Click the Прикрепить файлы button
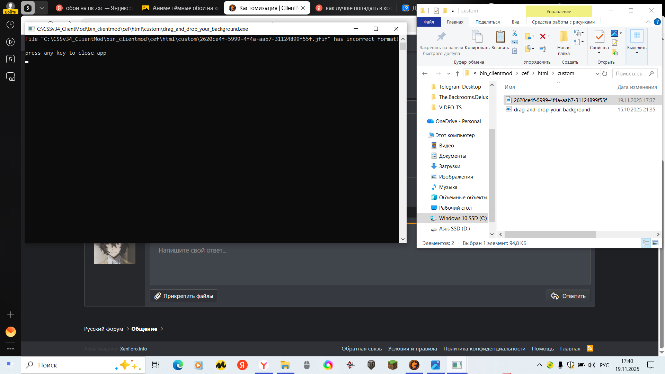Screen dimensions: 665x374 (184, 296)
